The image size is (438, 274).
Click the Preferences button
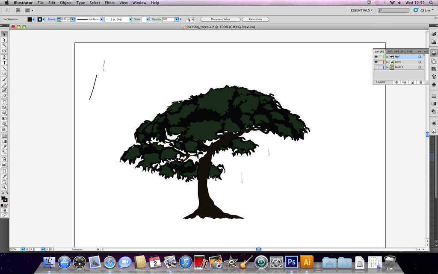[x=255, y=19]
